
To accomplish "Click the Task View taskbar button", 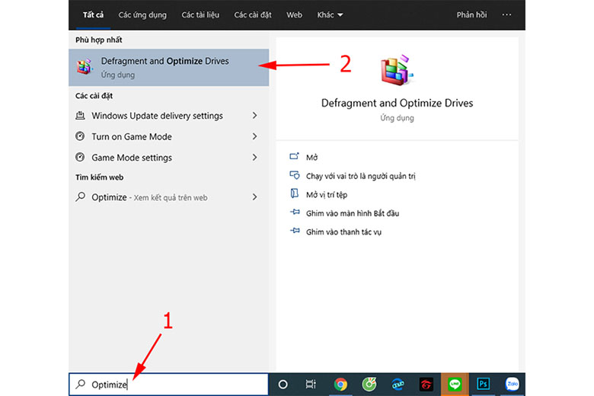I will 311,385.
